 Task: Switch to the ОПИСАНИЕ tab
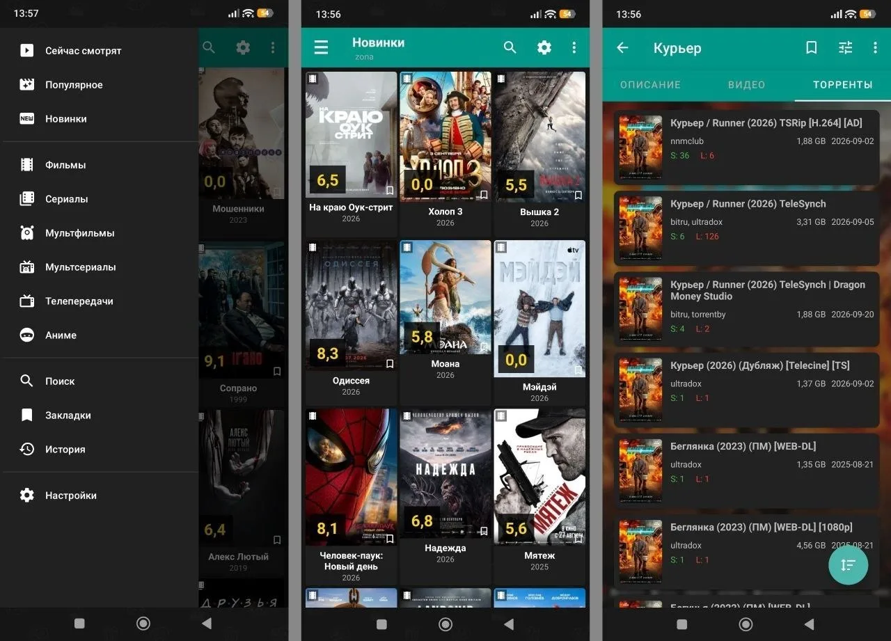click(650, 85)
